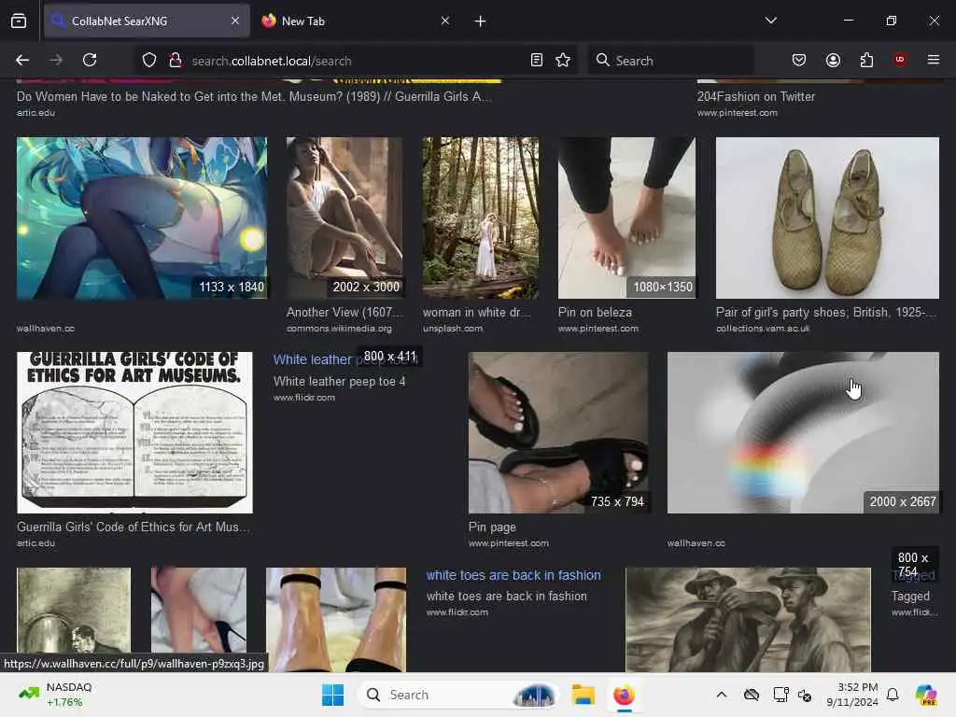This screenshot has height=717, width=956.
Task: Switch to the New Tab tab
Action: pos(357,21)
